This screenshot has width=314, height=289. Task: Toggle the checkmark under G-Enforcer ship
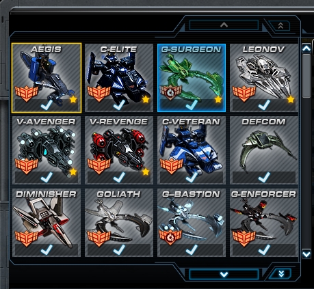(264, 250)
